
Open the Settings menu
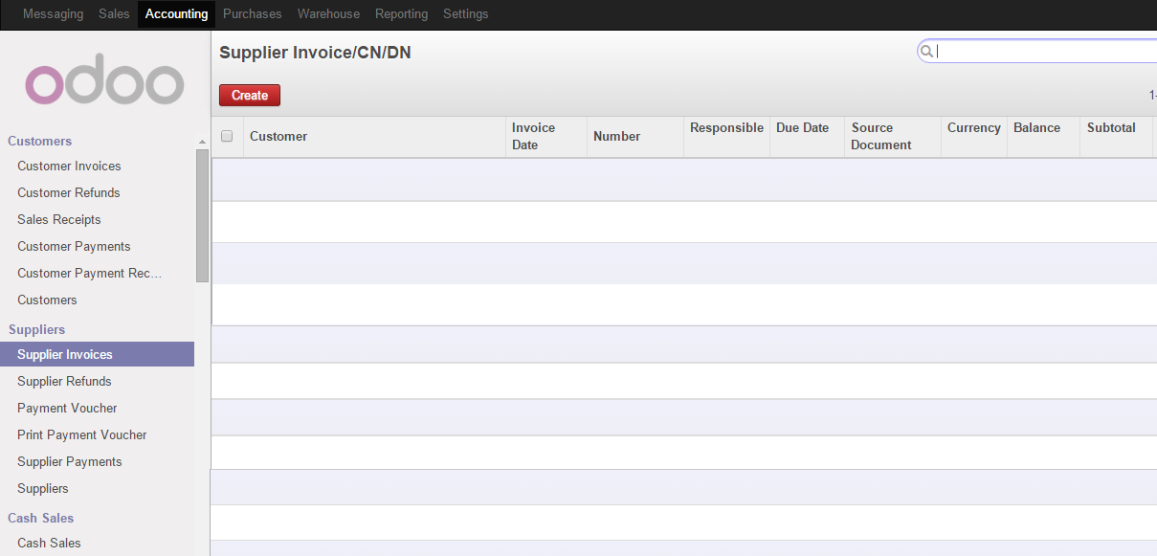(x=465, y=13)
